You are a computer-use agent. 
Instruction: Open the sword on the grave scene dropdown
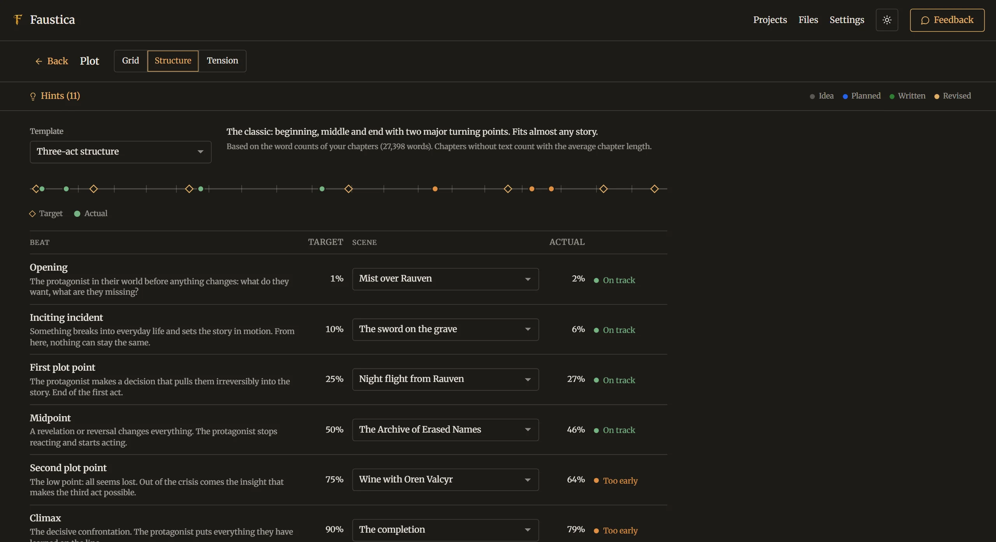(445, 329)
